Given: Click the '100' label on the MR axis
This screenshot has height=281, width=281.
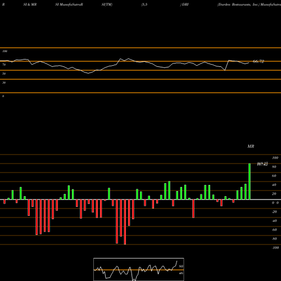Looking at the screenshot, I should point(275,158).
